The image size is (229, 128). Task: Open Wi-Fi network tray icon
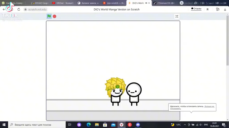point(197,125)
